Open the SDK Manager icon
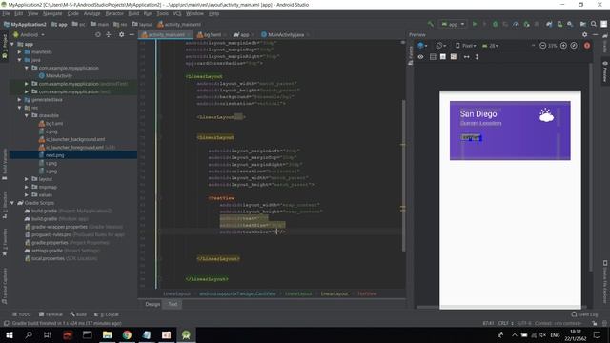This screenshot has width=610, height=343. (570, 24)
